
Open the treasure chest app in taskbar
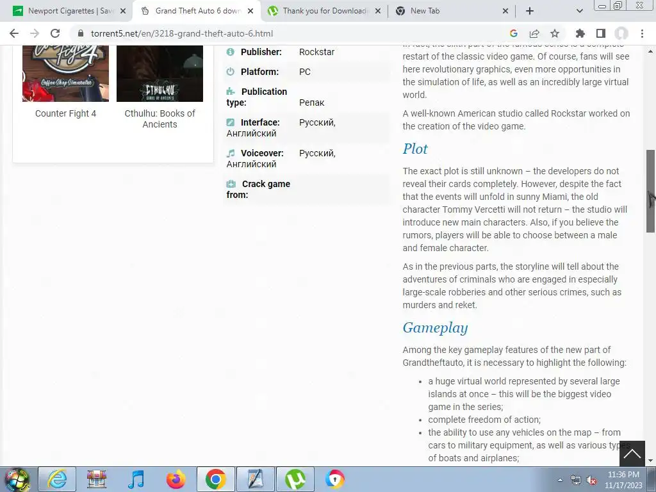coord(97,479)
